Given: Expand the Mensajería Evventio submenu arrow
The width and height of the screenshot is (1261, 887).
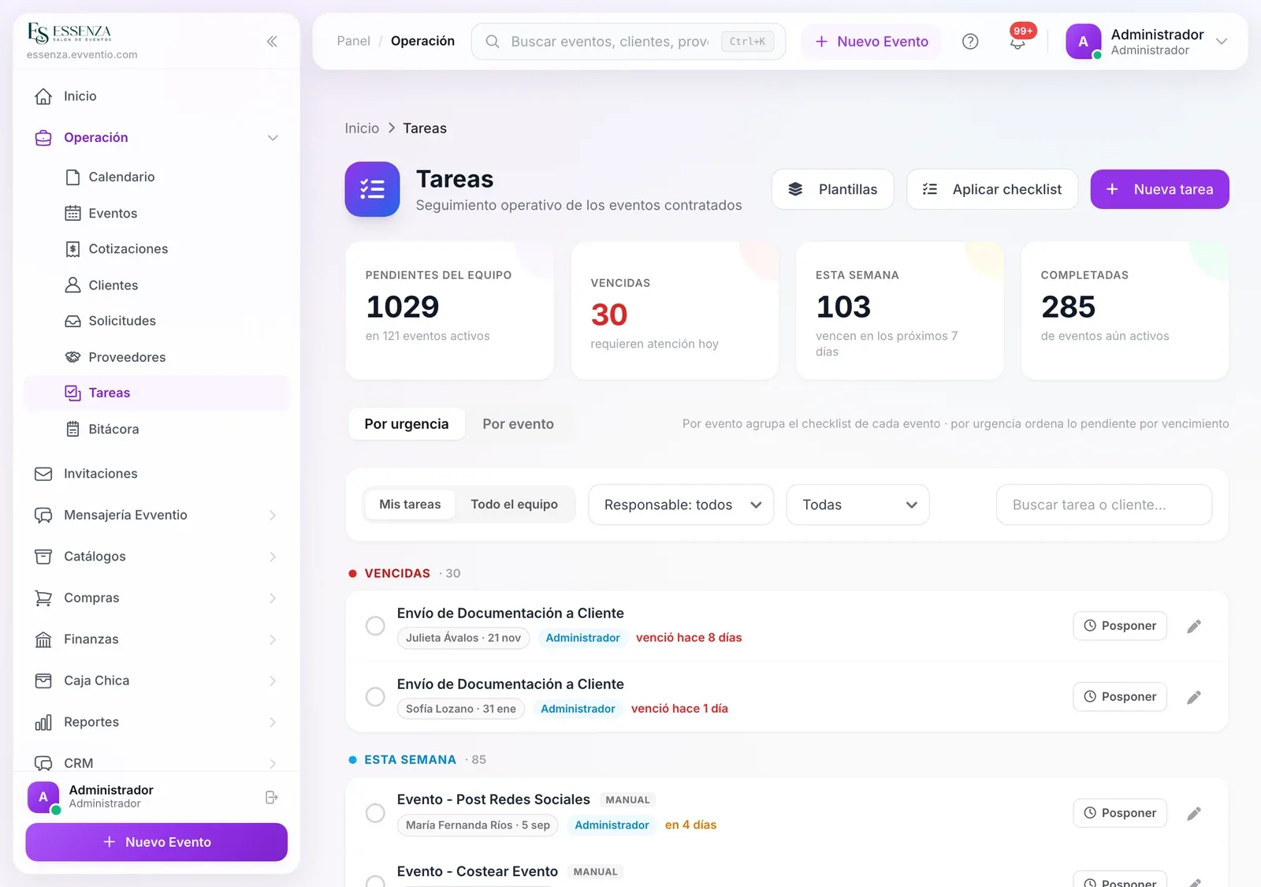Looking at the screenshot, I should pos(273,516).
